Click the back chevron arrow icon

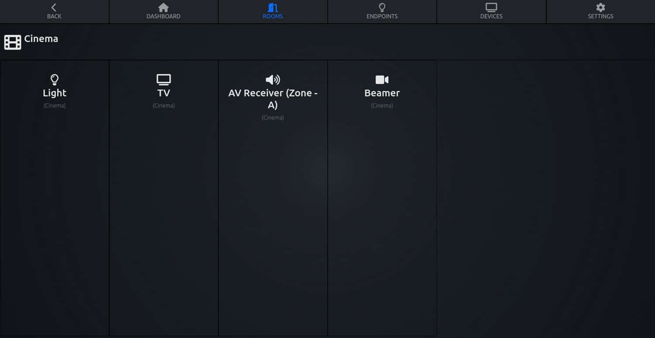54,7
